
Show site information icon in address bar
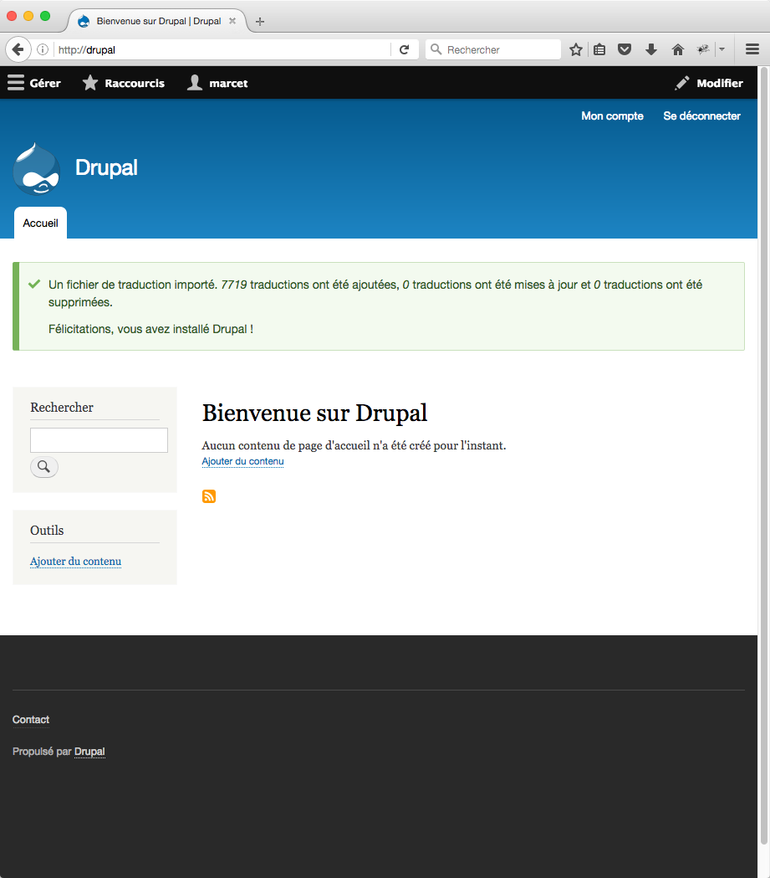click(43, 50)
